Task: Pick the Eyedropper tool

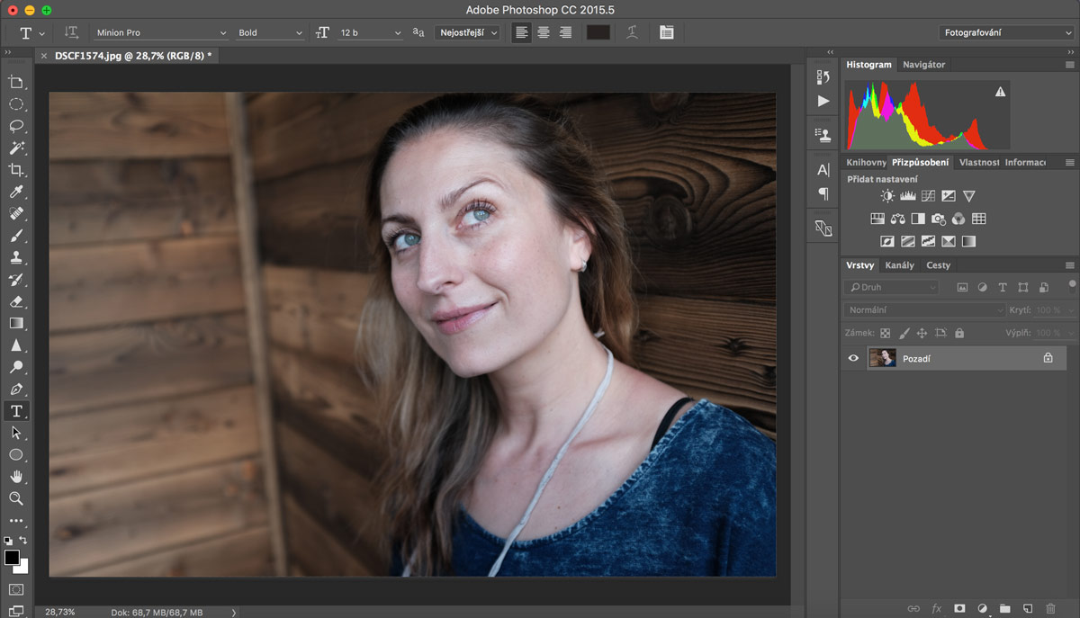Action: 16,192
